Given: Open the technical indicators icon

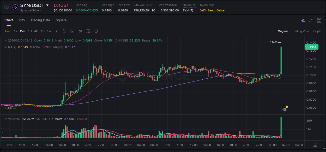Looking at the screenshot, I should pos(88,31).
